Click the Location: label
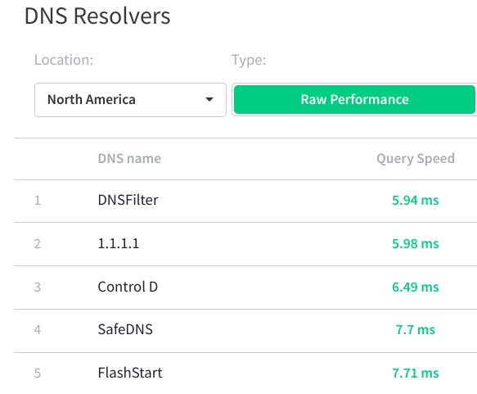This screenshot has height=394, width=477. pyautogui.click(x=64, y=60)
